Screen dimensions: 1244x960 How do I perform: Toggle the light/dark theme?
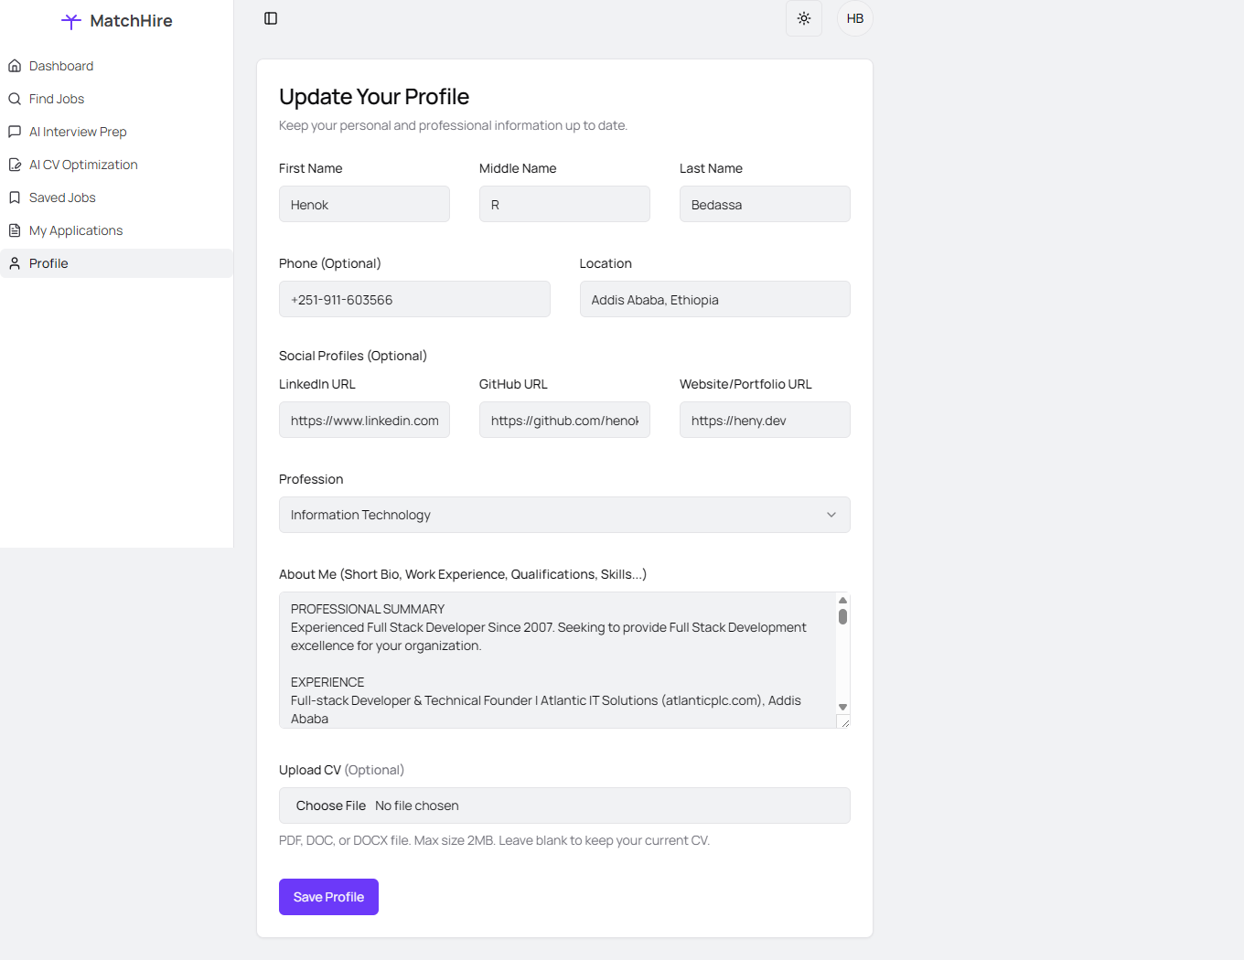coord(804,18)
